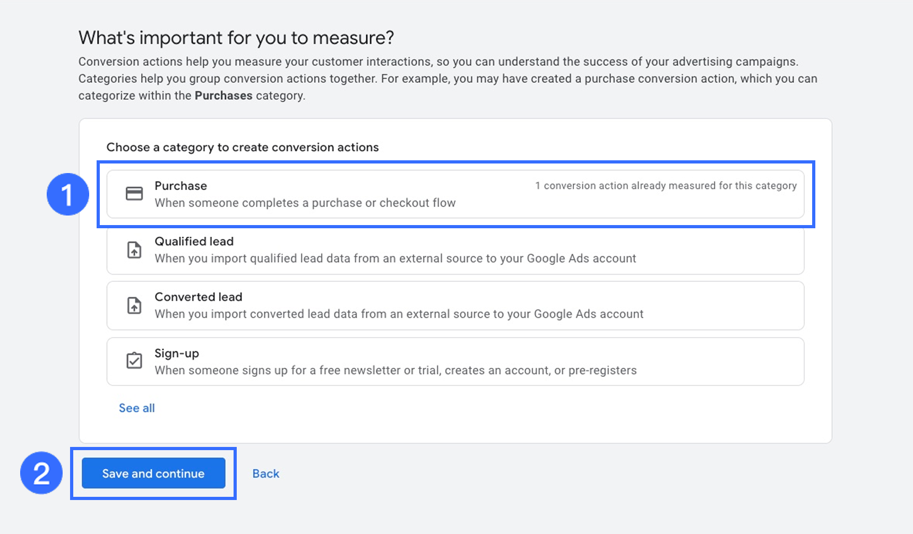913x534 pixels.
Task: Click the blue step 1 circle badge
Action: 67,194
